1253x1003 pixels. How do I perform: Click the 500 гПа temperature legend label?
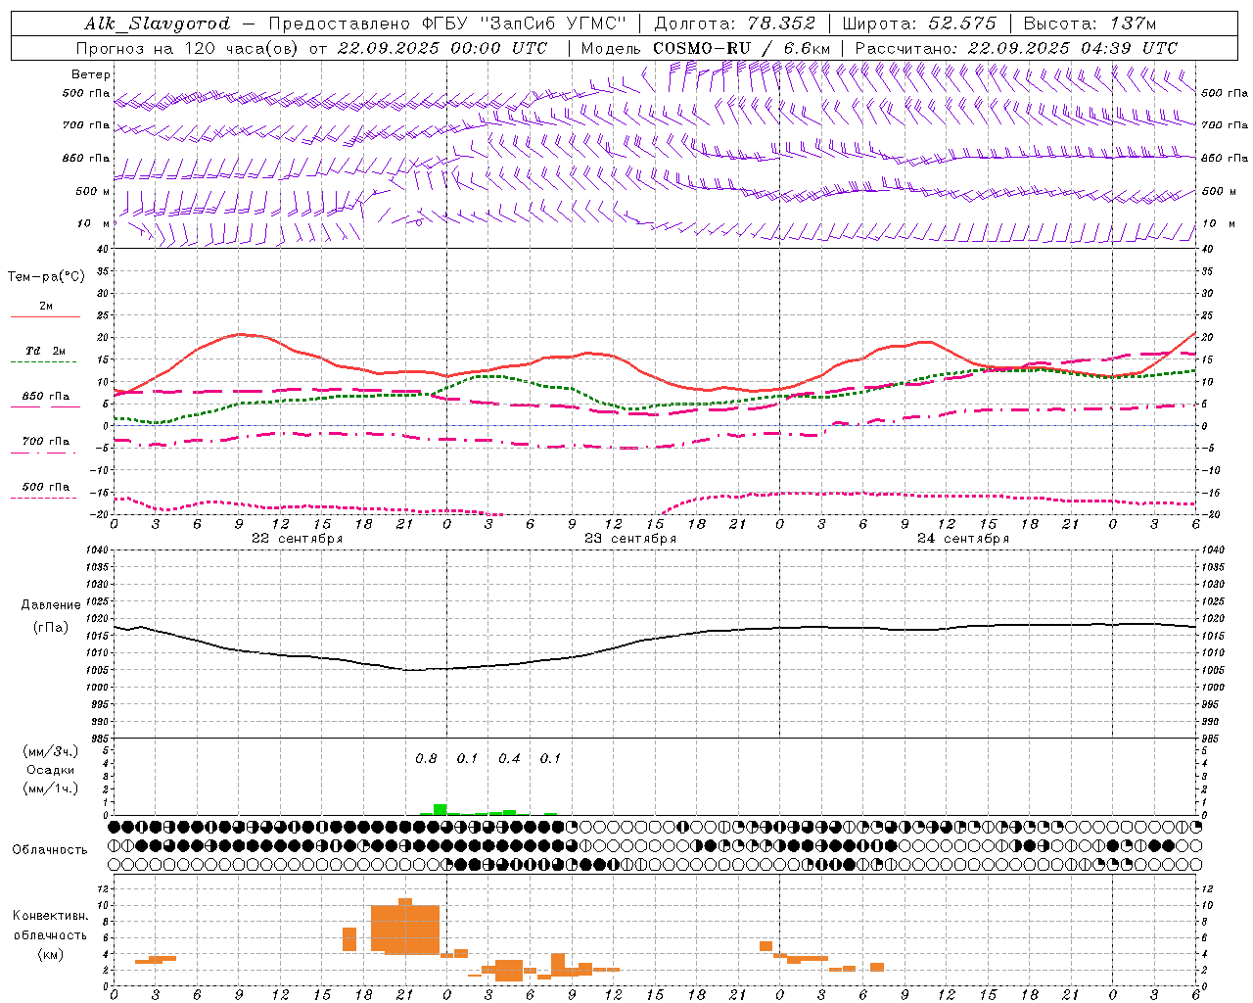tap(46, 487)
